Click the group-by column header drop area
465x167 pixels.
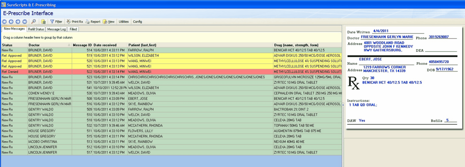point(171,38)
